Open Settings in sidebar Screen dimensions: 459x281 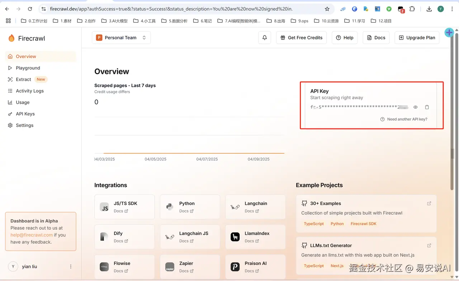41,125
